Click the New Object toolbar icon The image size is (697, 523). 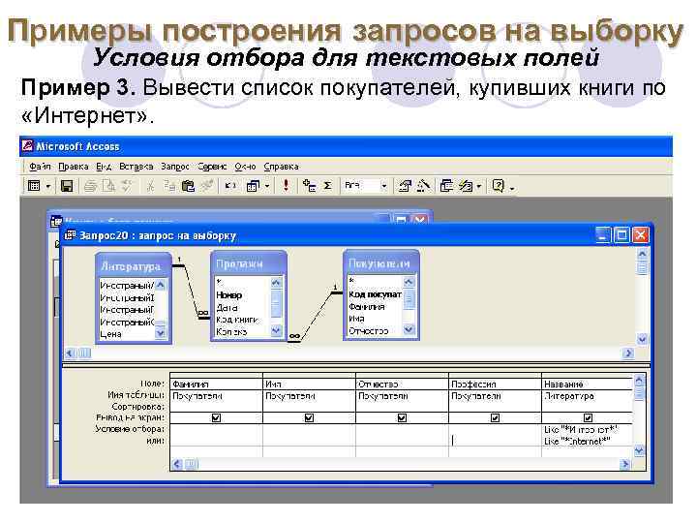466,185
